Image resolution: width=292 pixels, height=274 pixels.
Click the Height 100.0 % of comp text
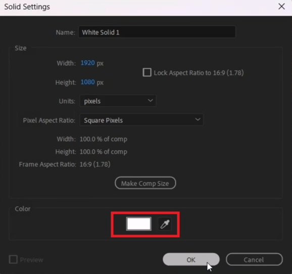[x=104, y=152]
